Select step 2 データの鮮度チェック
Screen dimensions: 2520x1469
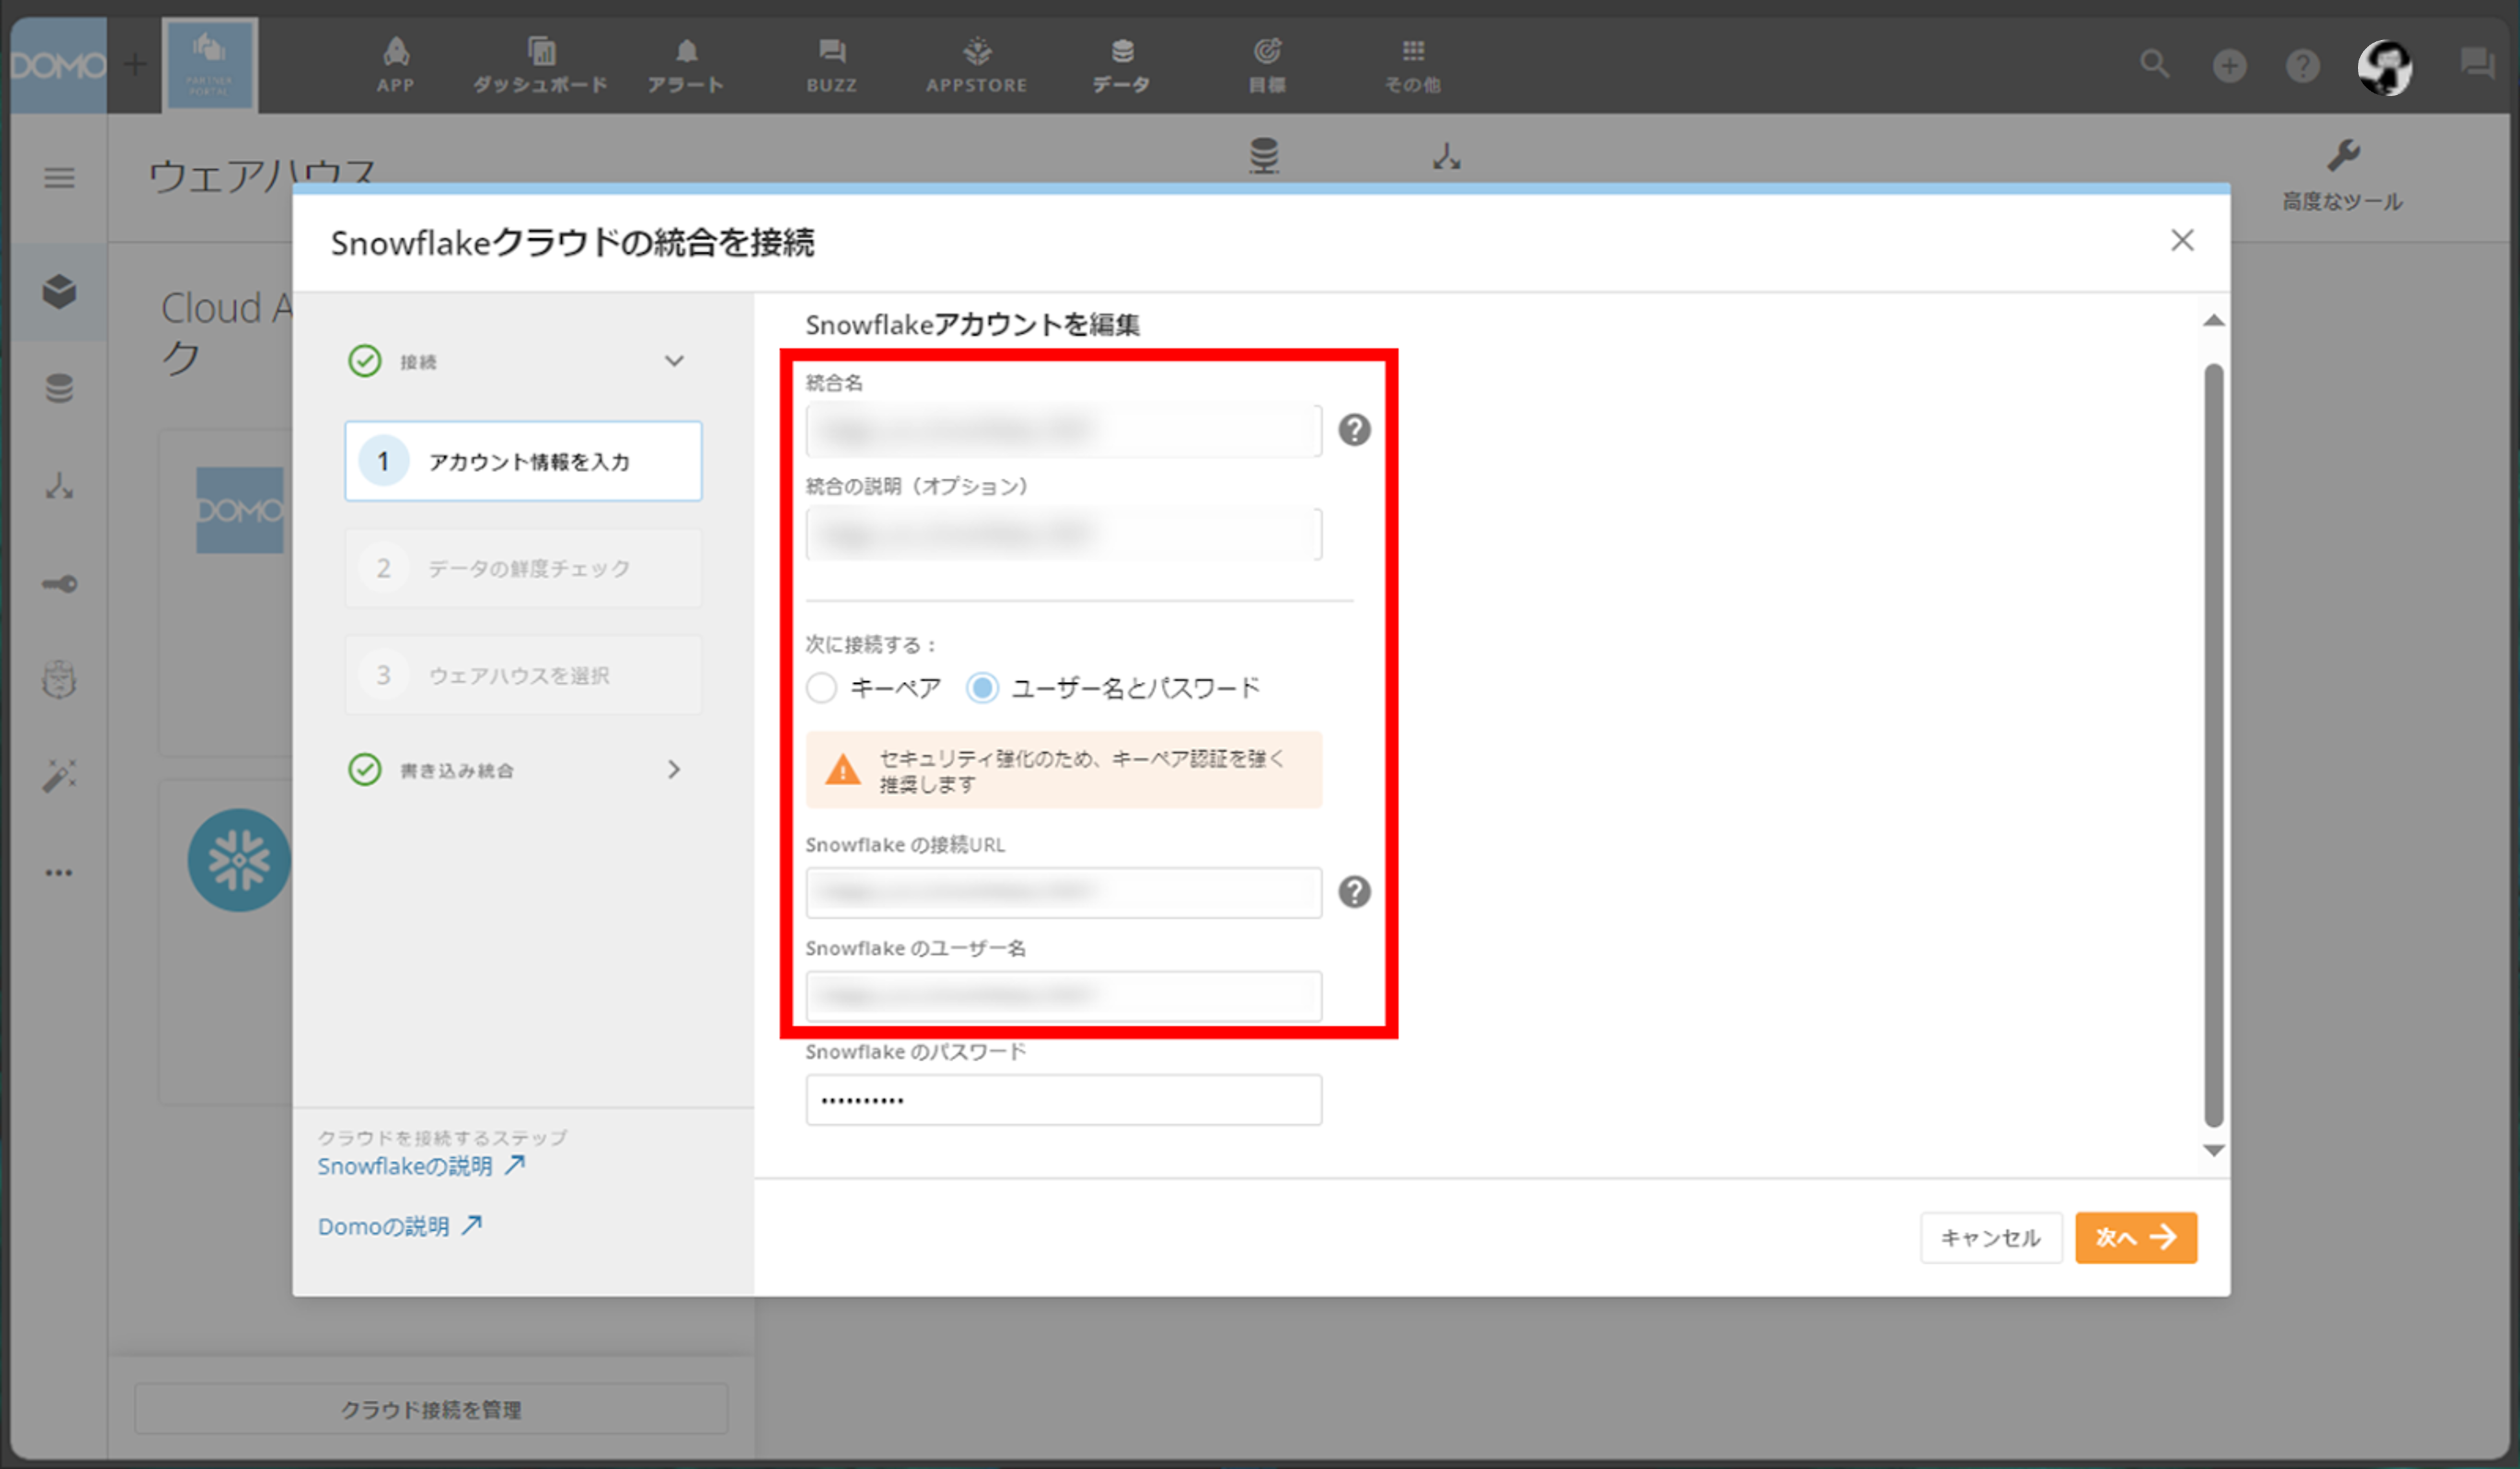tap(523, 568)
